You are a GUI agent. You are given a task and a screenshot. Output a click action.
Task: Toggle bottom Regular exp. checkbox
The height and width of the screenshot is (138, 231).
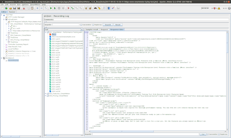219,134
